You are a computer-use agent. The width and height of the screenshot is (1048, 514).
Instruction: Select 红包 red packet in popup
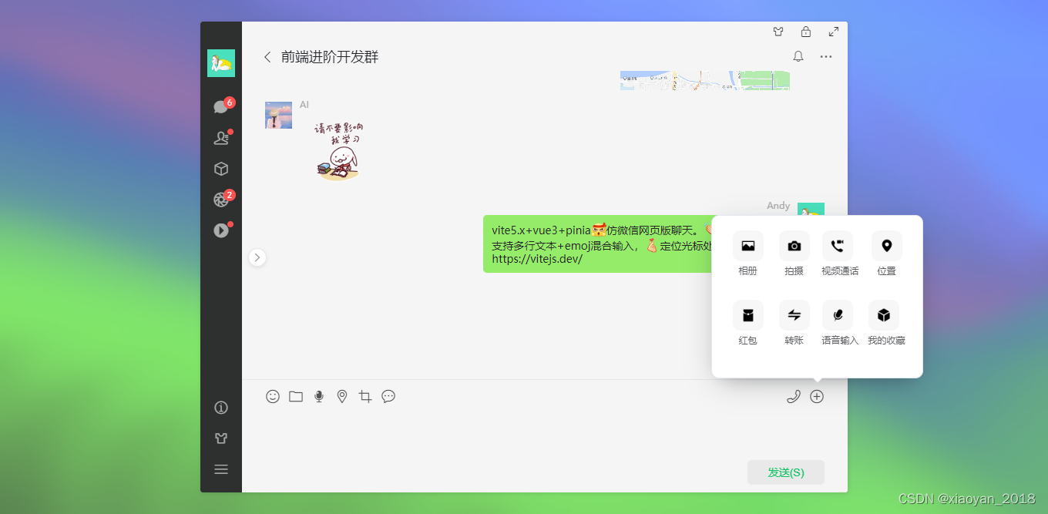tap(748, 324)
